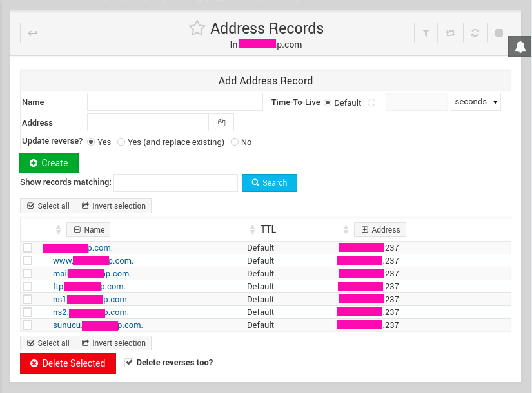Star the Address Records page as favorite
Screen dimensions: 532x393
[197, 28]
